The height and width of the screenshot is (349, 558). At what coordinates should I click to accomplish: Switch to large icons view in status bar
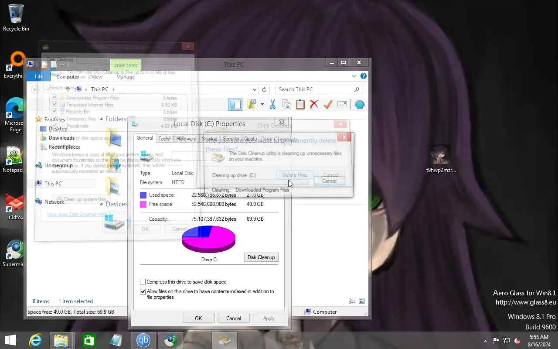[361, 301]
